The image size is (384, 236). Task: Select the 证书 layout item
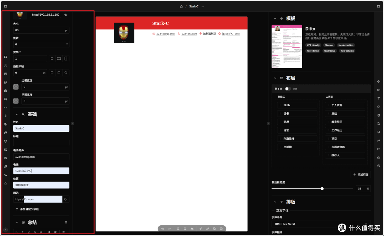tap(297, 114)
